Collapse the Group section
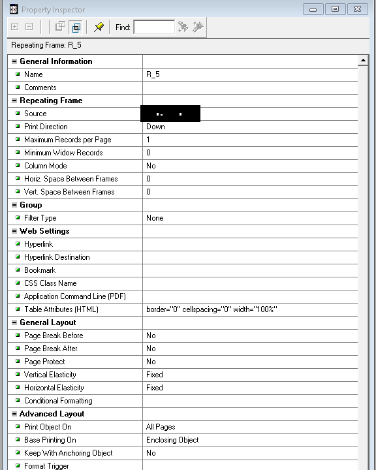This screenshot has height=470, width=376. click(14, 205)
